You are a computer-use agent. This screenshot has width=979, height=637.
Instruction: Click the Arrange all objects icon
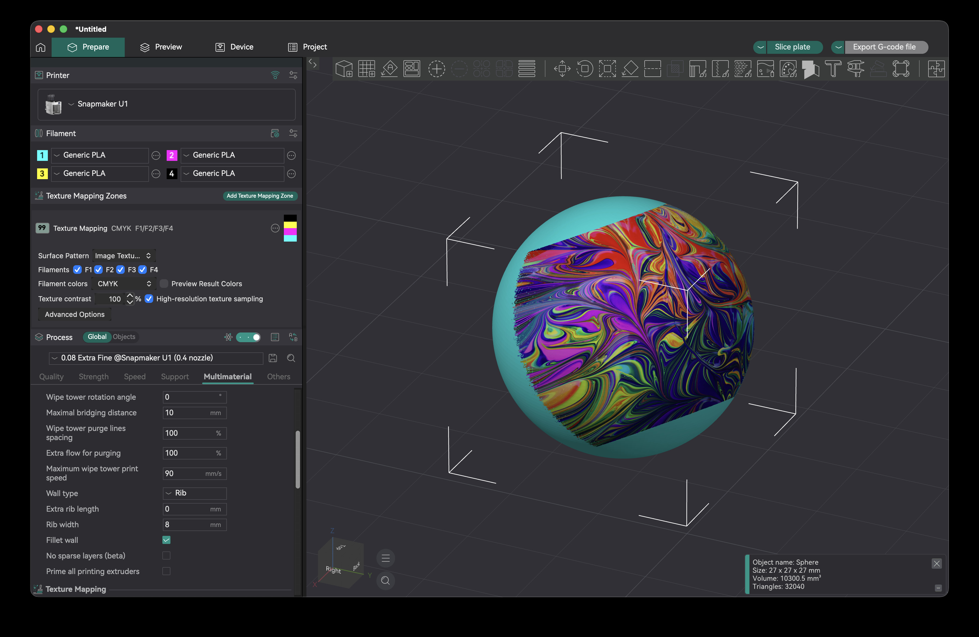412,69
